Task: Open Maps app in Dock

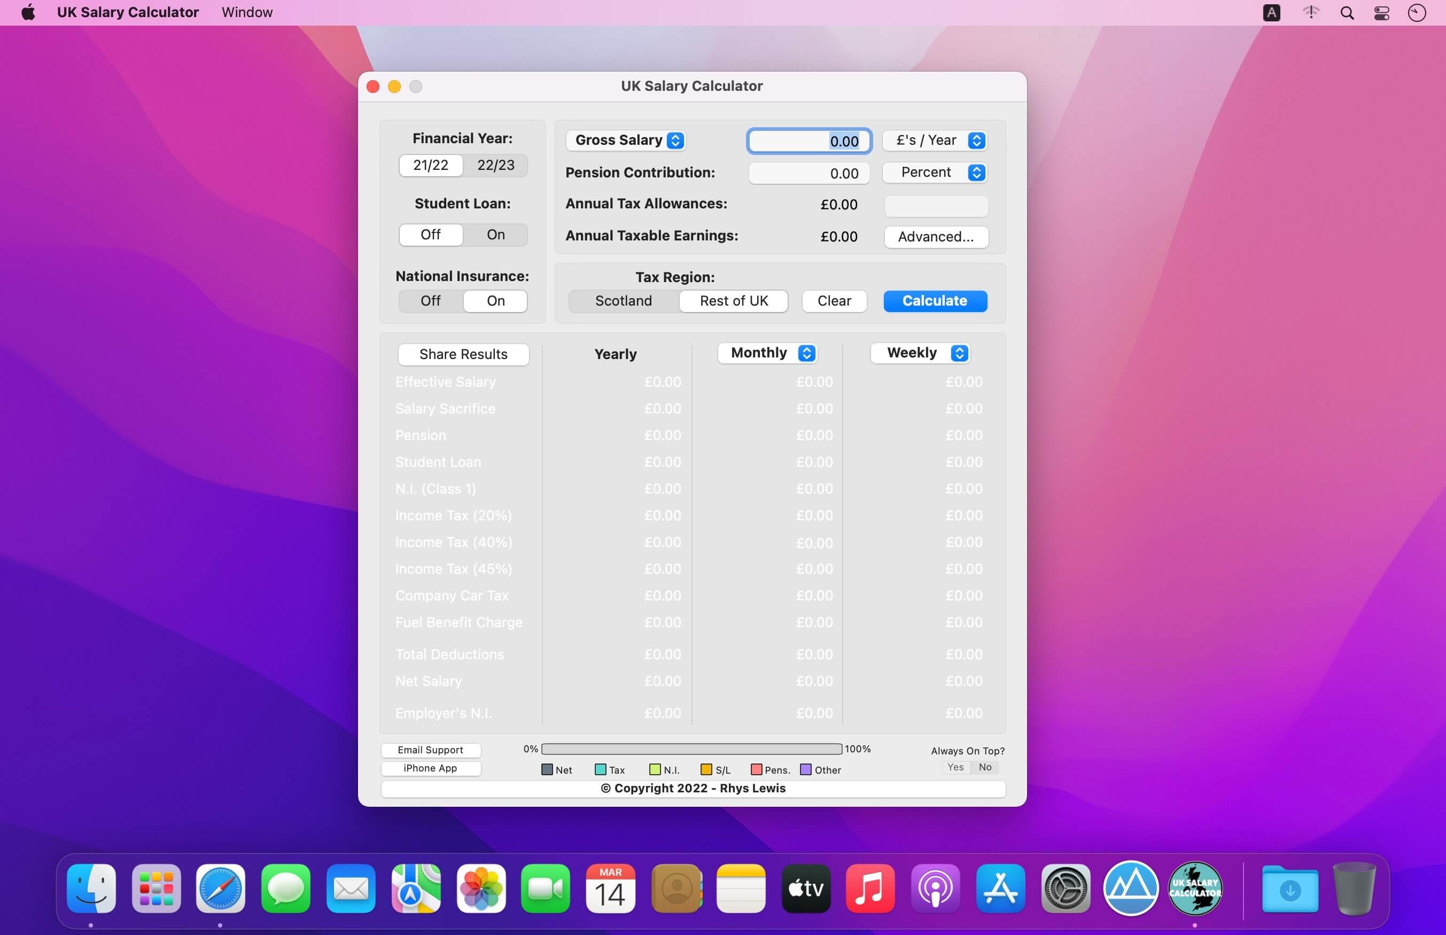Action: coord(416,889)
